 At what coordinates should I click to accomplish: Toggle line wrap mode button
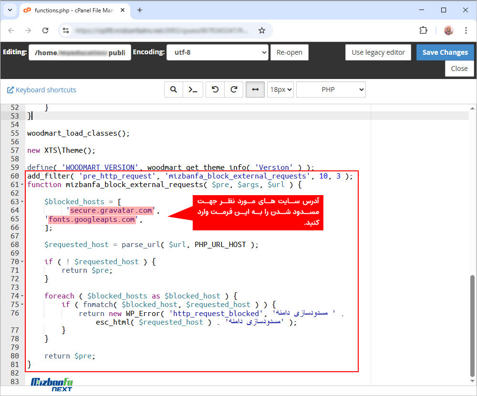point(255,89)
